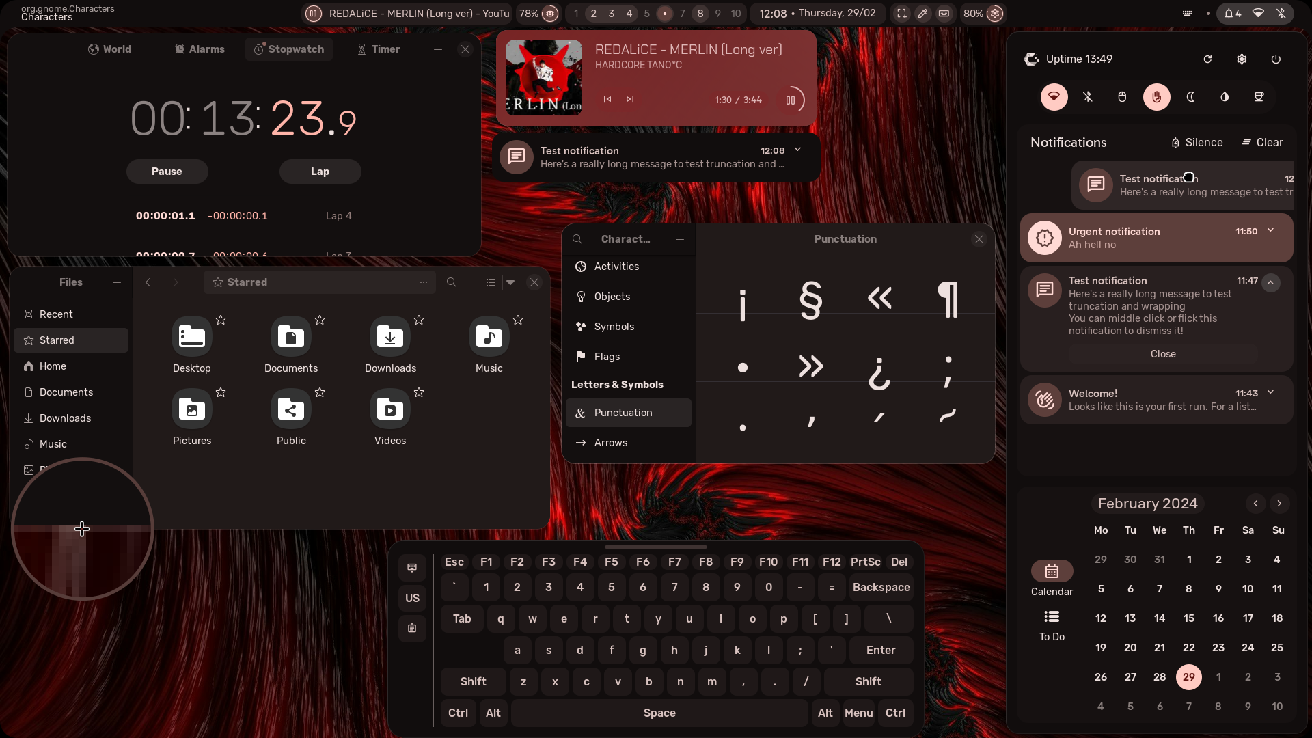Expand the Urgent notification
The image size is (1312, 738).
point(1270,231)
